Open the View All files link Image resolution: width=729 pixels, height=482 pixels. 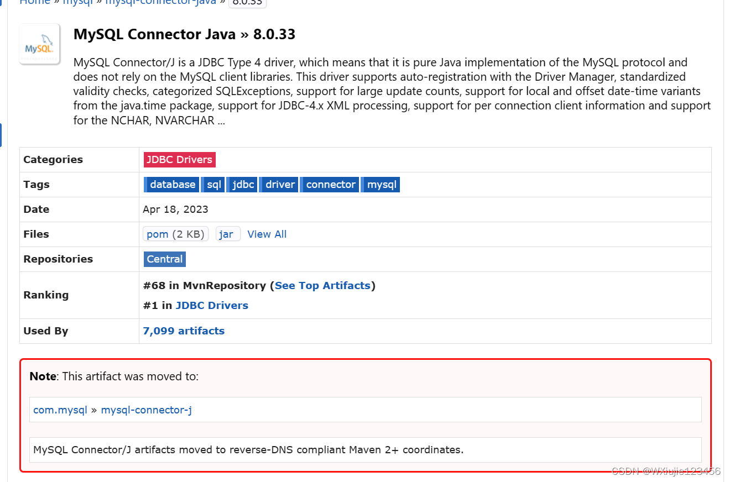[x=267, y=234]
